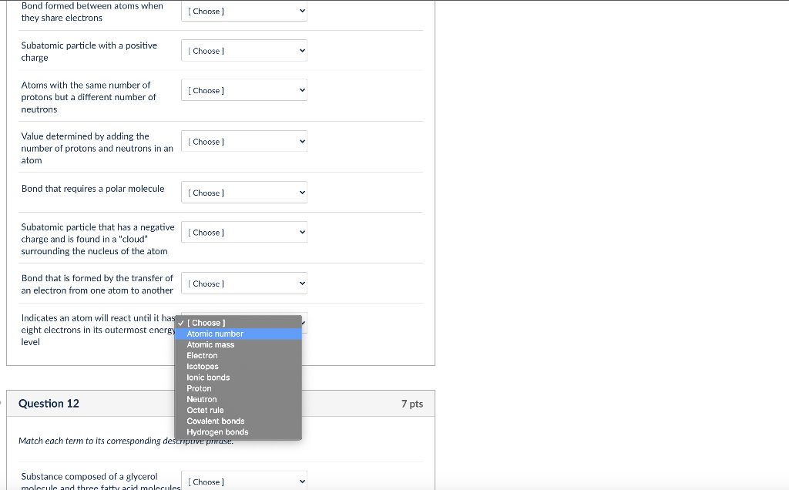Click 'Substance composed of a glycerol' prompt text
This screenshot has height=490, width=789.
(101, 482)
